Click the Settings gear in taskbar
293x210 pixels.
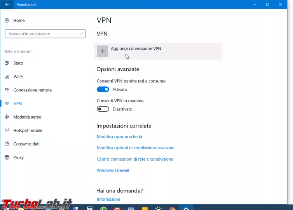click(186, 208)
